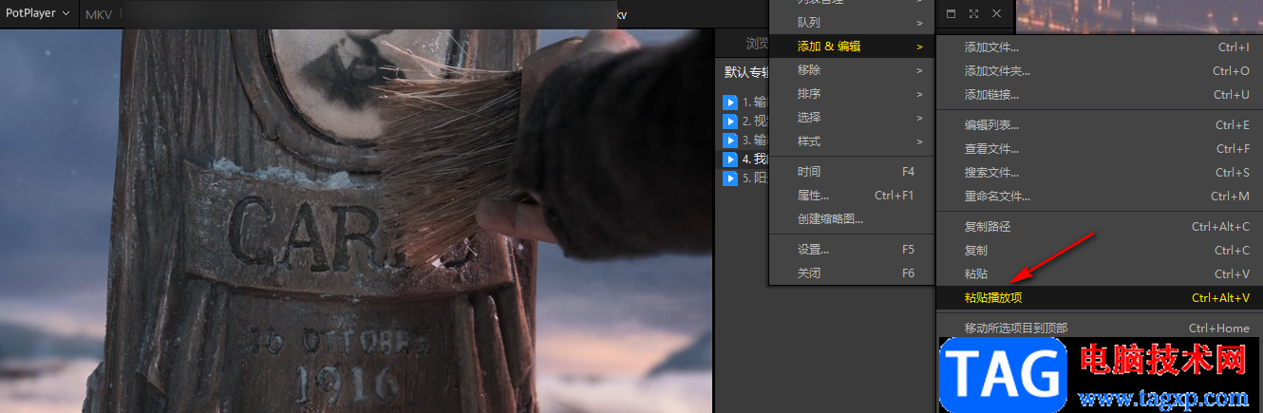Click the play icon of playlist item 4
The height and width of the screenshot is (413, 1263).
click(x=730, y=159)
